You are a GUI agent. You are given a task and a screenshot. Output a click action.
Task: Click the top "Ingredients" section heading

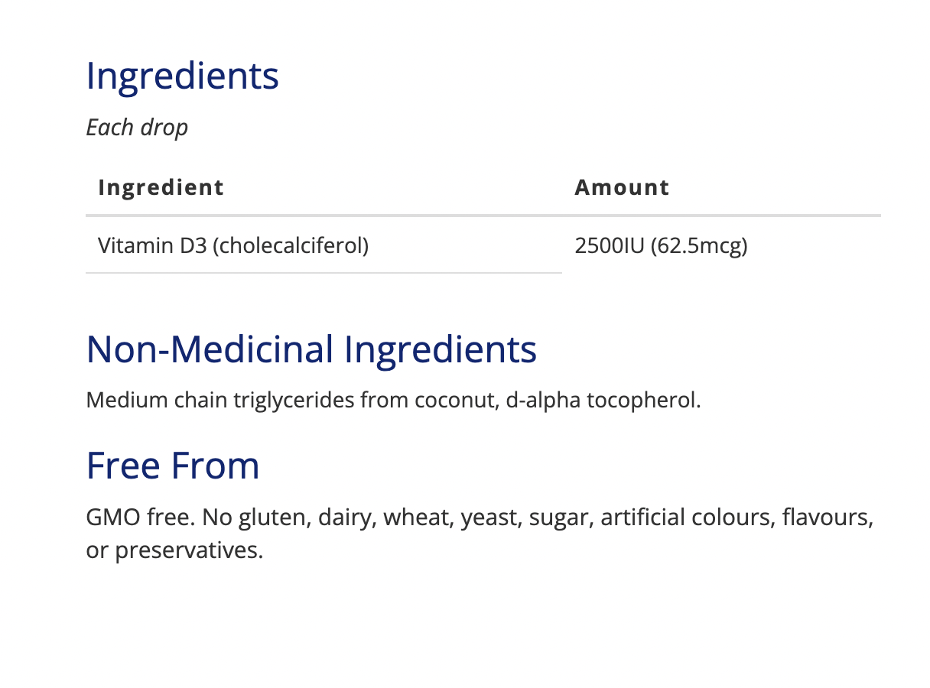coord(182,76)
